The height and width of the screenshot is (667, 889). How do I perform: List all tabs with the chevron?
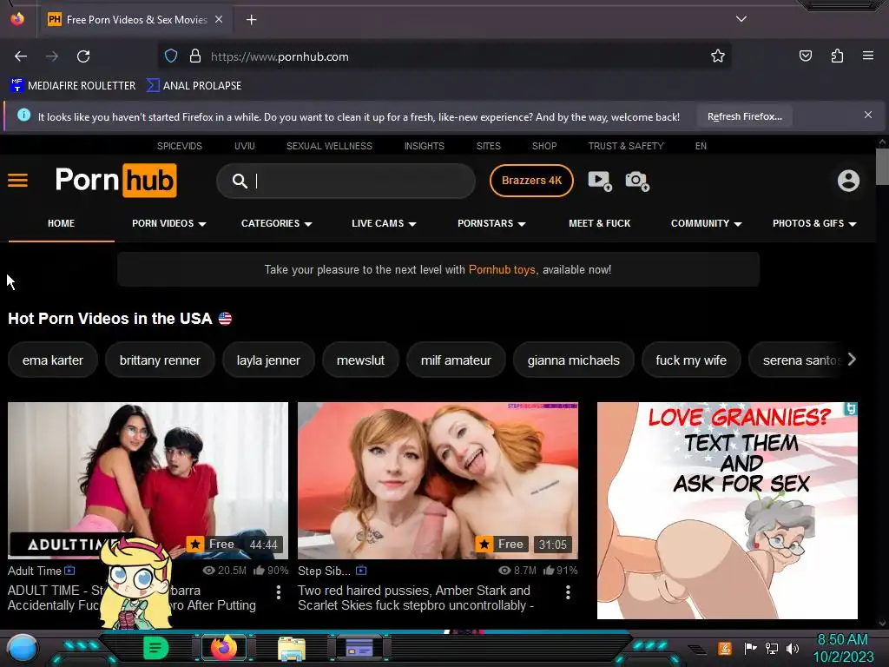click(741, 19)
